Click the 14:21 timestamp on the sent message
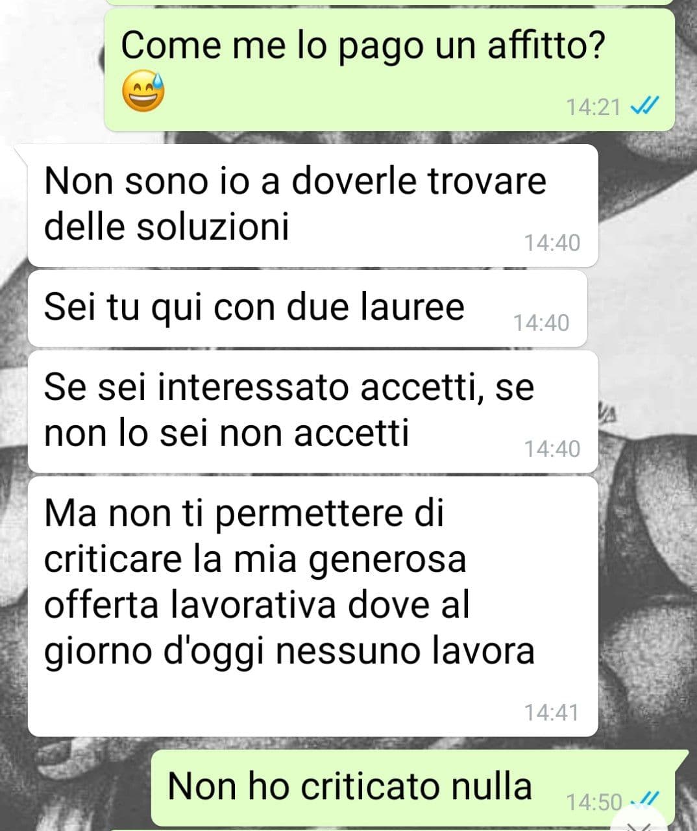The width and height of the screenshot is (697, 831). click(593, 106)
